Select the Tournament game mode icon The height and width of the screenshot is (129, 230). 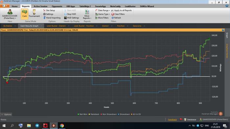(x=34, y=13)
